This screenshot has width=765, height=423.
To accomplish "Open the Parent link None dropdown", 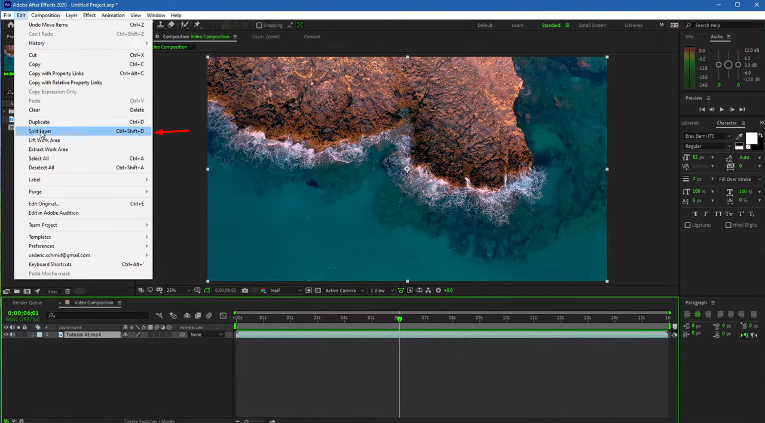I will (206, 335).
